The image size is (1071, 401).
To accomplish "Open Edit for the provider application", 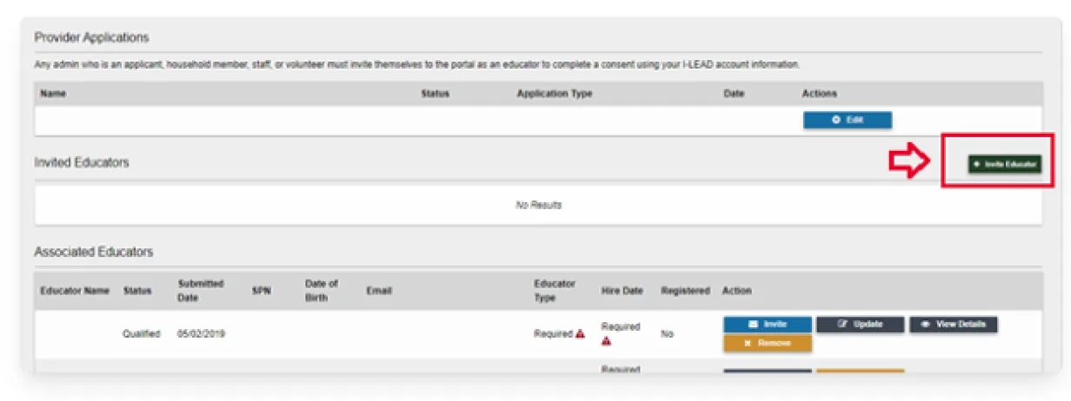I will [x=848, y=121].
